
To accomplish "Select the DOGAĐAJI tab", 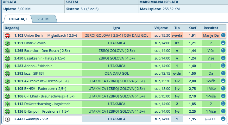I will (x=18, y=19).
